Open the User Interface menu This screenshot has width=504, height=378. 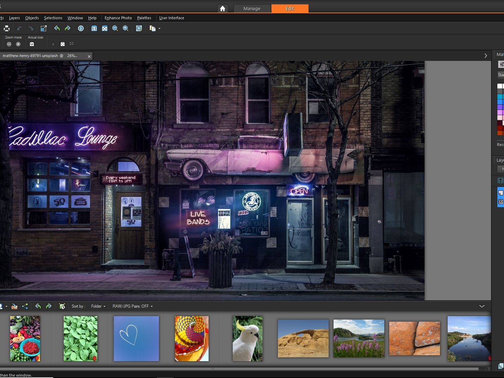(171, 18)
